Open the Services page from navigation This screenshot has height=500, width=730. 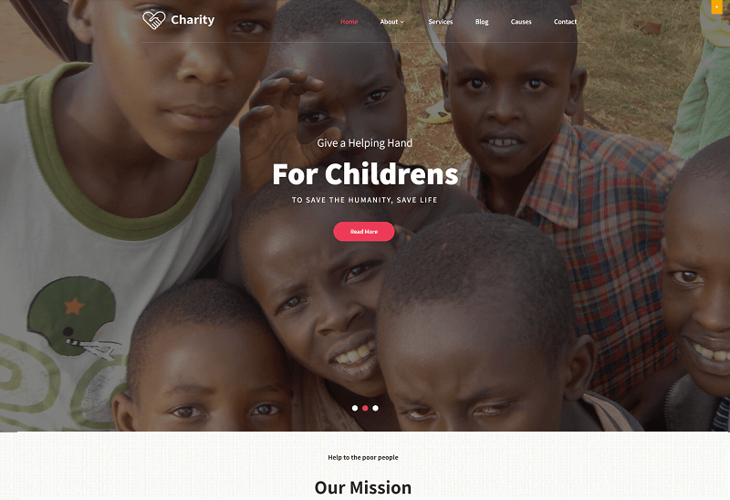(441, 21)
